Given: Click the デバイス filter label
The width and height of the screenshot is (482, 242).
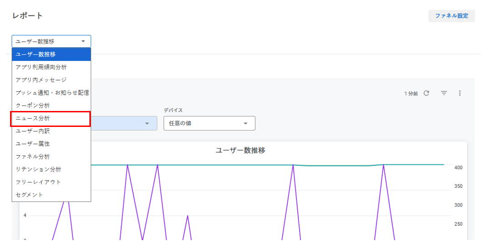Looking at the screenshot, I should tap(173, 110).
